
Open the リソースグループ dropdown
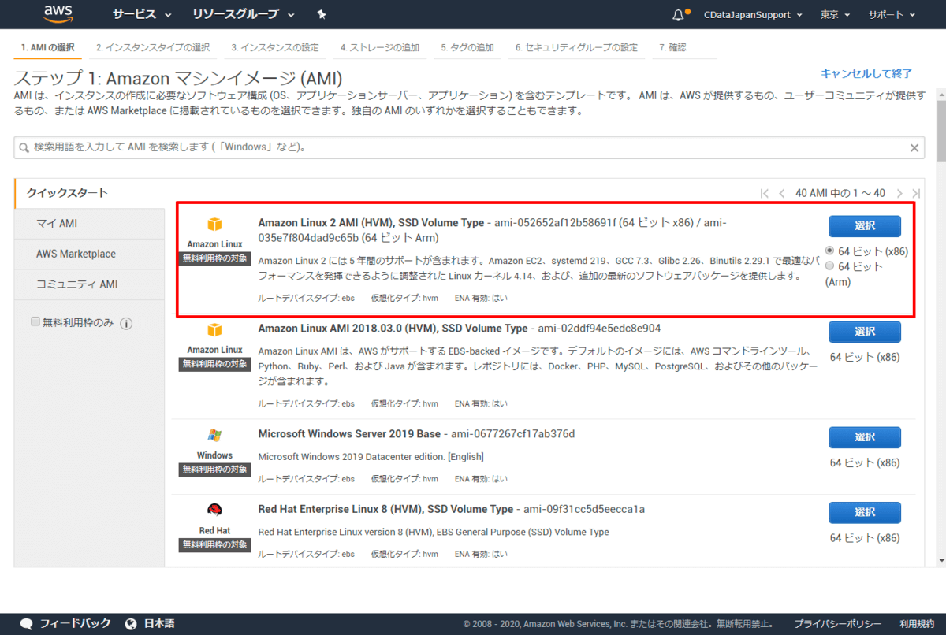coord(244,14)
